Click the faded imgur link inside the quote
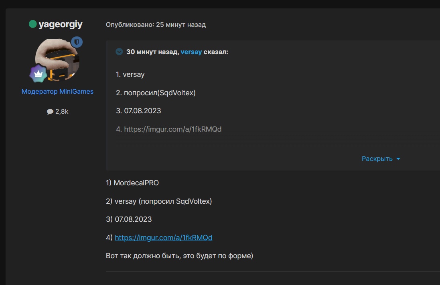The height and width of the screenshot is (285, 440). click(x=173, y=129)
